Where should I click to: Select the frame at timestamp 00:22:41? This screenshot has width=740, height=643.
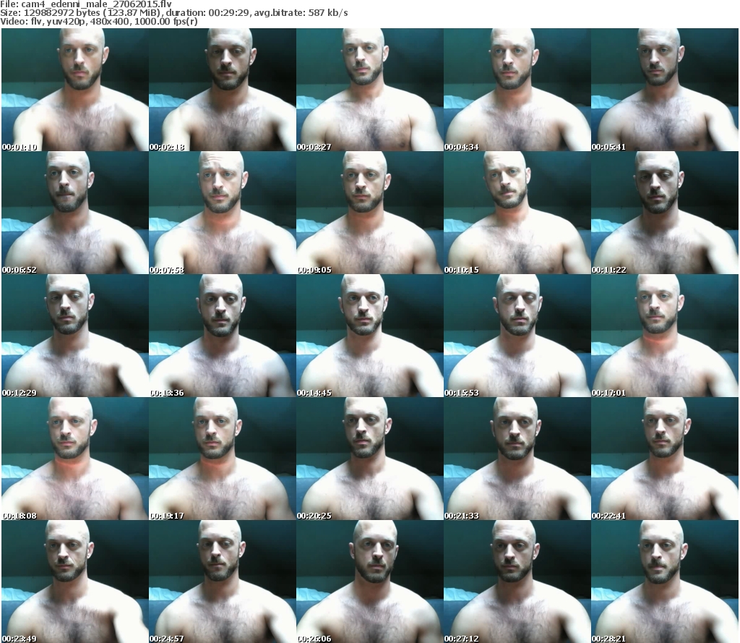tap(665, 459)
